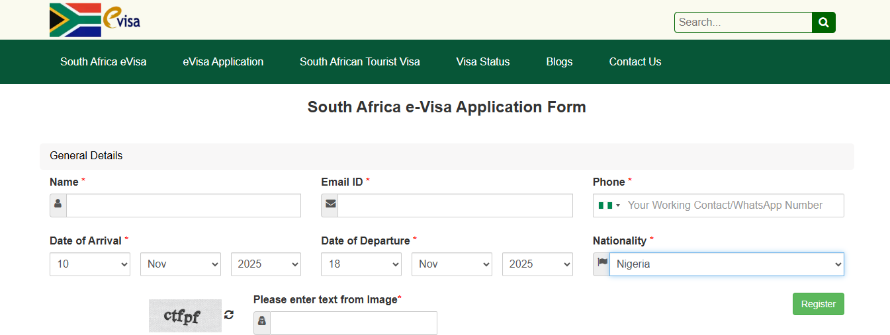The image size is (890, 335).
Task: Go to the Visa Status page
Action: pos(483,61)
